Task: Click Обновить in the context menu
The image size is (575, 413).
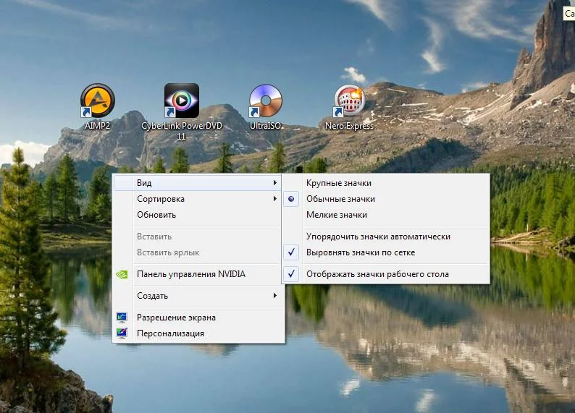Action: [x=198, y=215]
